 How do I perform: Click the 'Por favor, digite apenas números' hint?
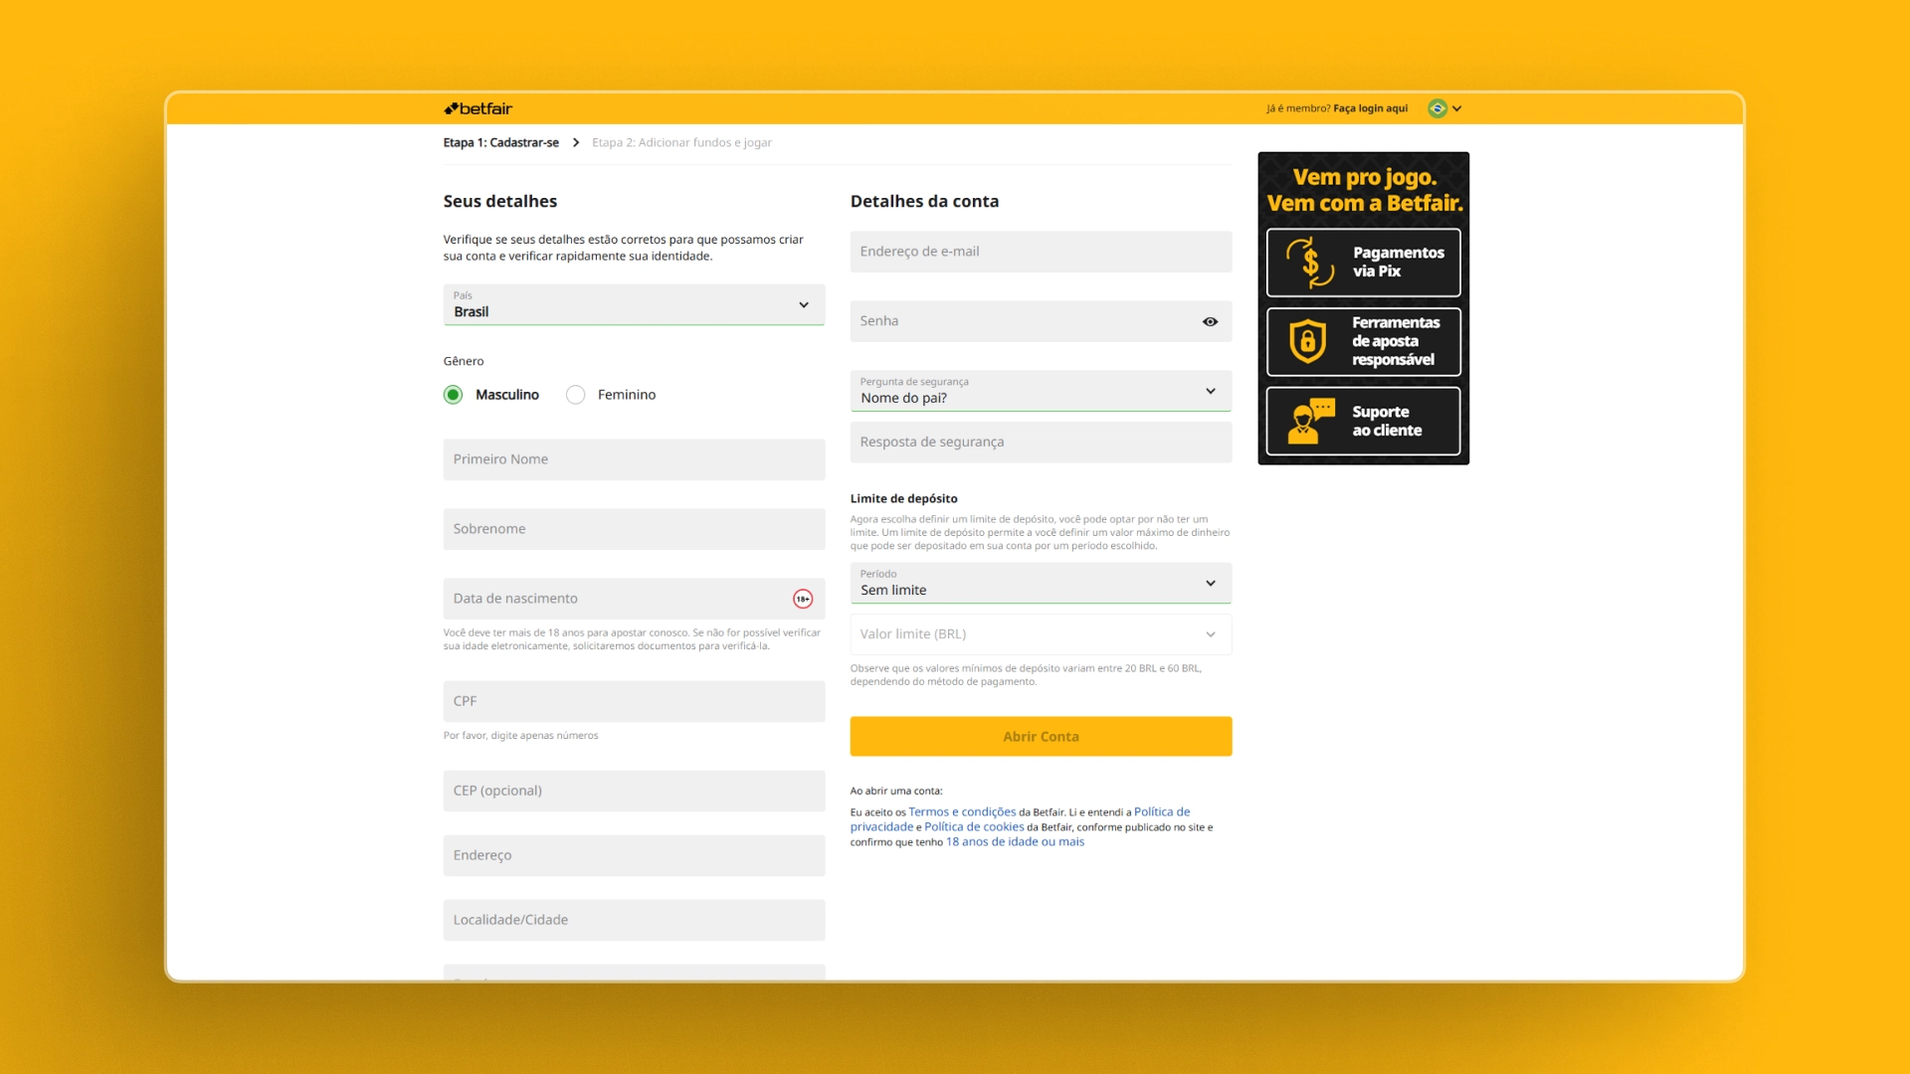(520, 736)
